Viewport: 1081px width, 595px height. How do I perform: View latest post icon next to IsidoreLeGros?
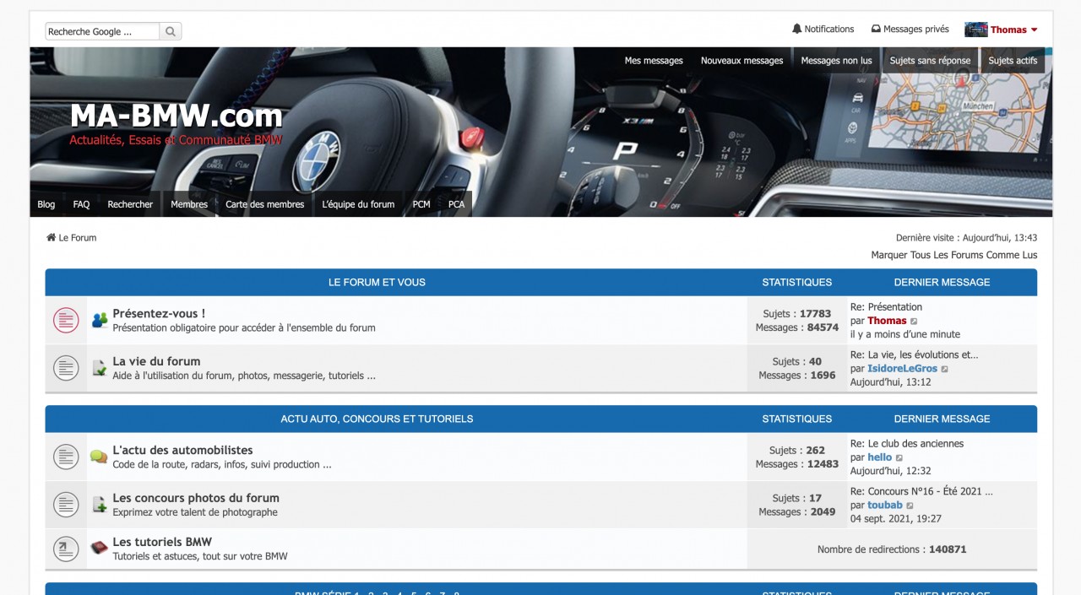945,369
